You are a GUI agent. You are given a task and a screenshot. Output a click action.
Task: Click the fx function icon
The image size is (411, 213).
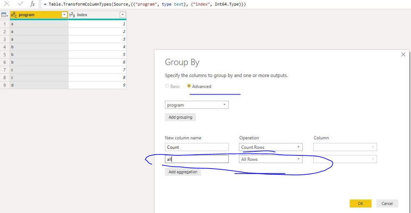(x=33, y=4)
